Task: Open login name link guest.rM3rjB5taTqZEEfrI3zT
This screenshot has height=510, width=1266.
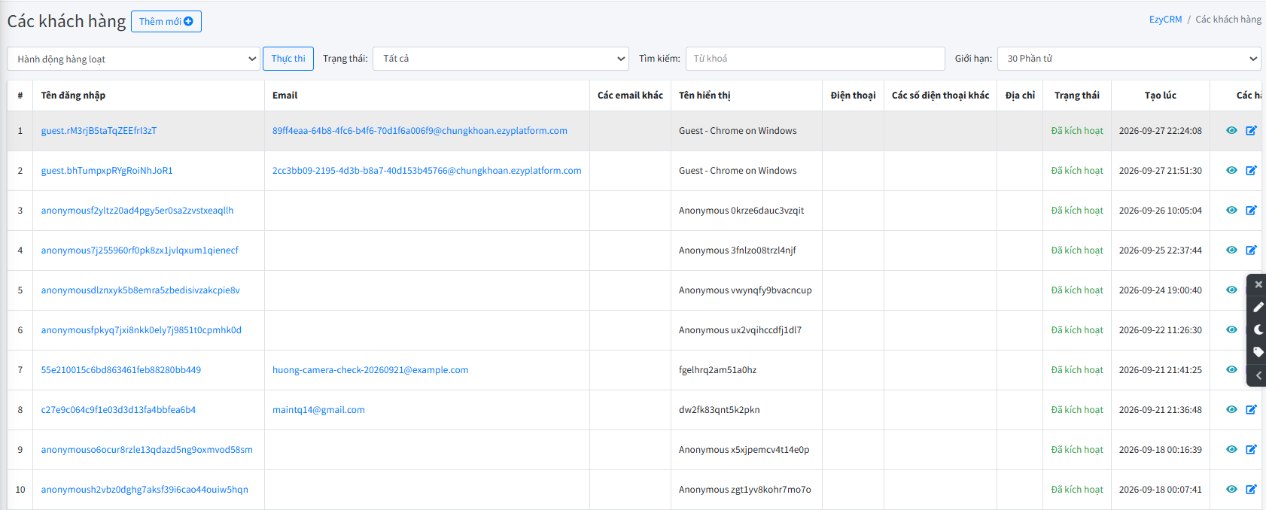Action: pos(99,131)
